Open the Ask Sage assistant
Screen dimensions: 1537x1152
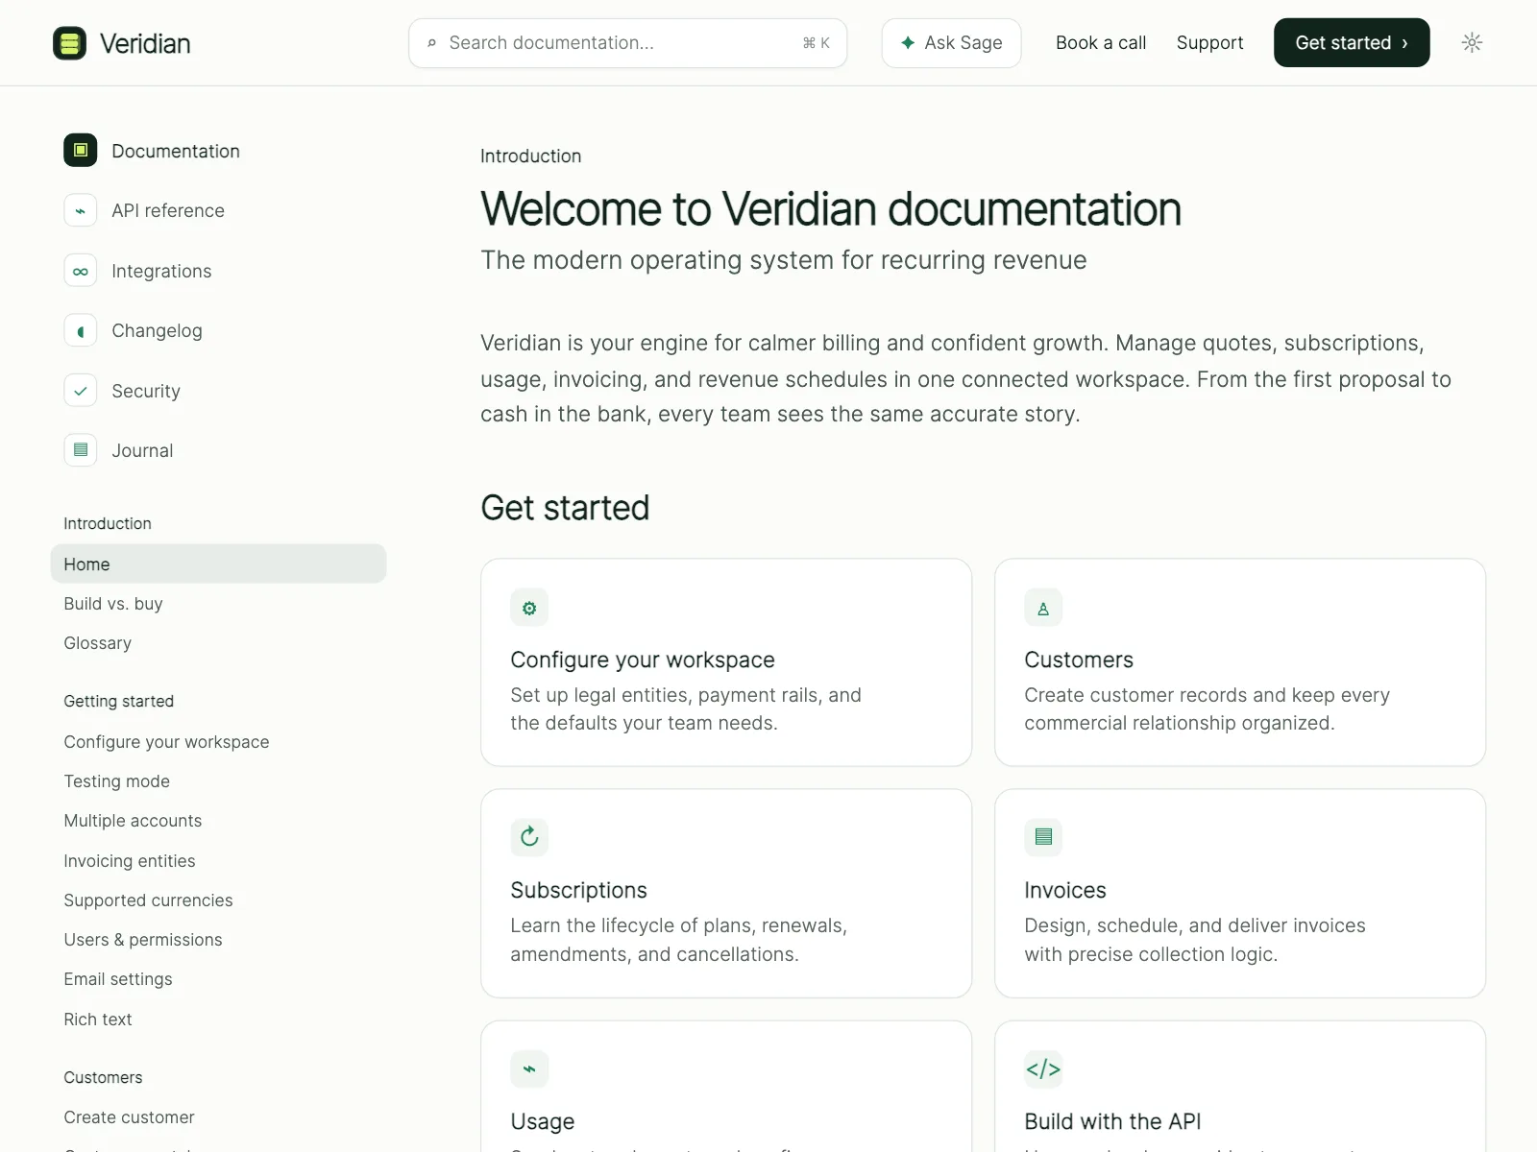coord(951,43)
